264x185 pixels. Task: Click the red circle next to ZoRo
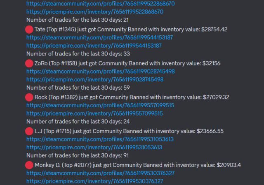[x=29, y=63]
